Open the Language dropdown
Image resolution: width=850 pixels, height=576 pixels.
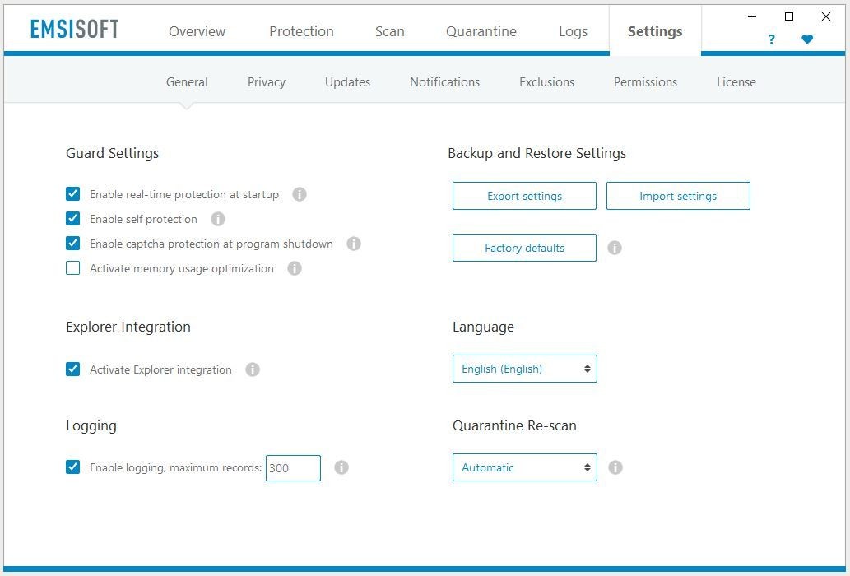click(524, 369)
